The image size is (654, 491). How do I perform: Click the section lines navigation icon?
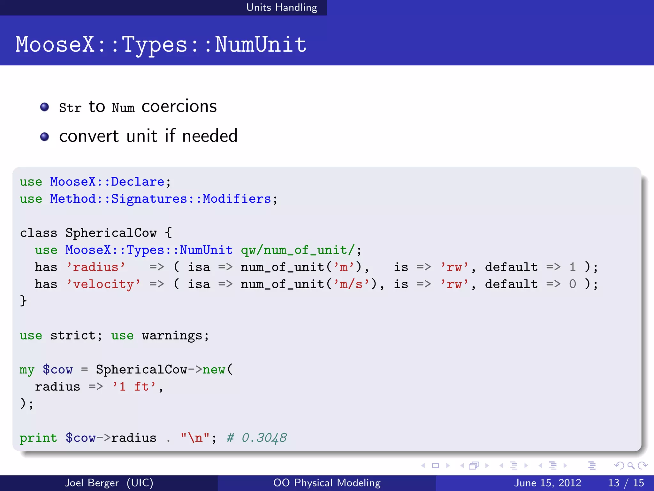(553, 466)
